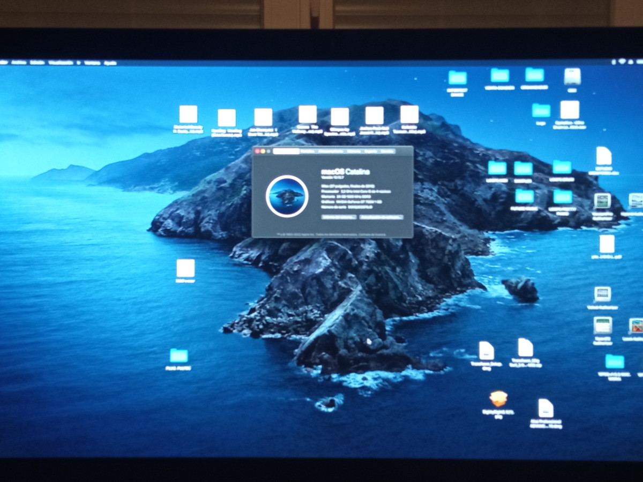Open the Edición menu

tap(36, 63)
